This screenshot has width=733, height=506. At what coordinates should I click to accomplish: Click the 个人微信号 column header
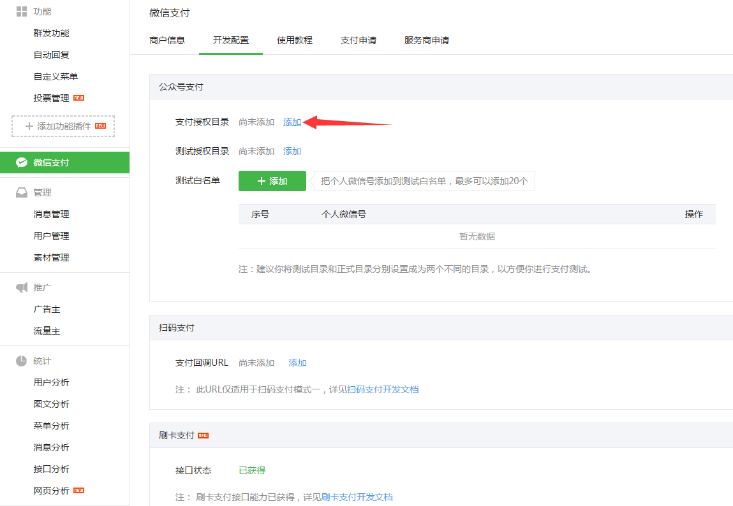pyautogui.click(x=344, y=214)
